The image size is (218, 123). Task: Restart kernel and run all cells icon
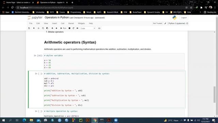point(77,28)
